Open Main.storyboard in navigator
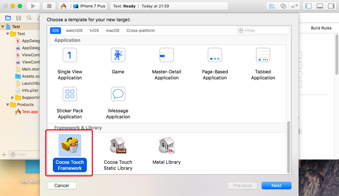 (28, 69)
